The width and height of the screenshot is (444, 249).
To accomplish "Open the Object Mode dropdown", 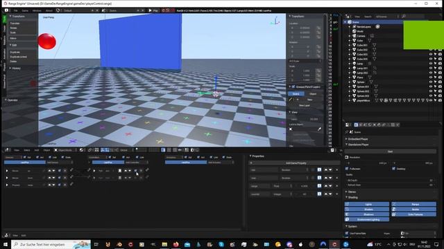I will (65, 150).
